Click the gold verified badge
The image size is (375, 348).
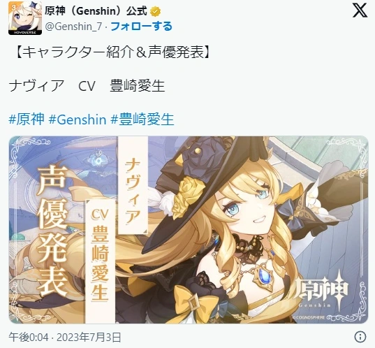pos(155,11)
